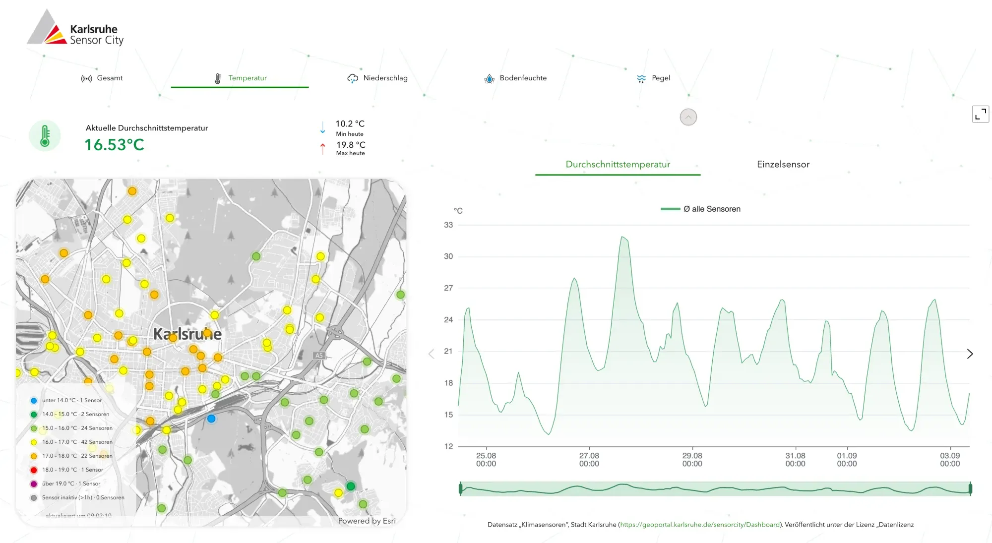Click the Karlsruhe Sensor City logo
992x543 pixels.
pos(75,27)
